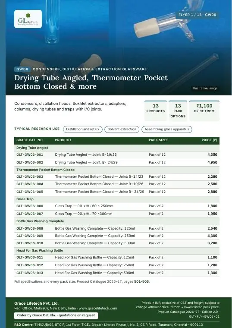
Task: Click the PRODUCT column header
Action: (x=63, y=140)
